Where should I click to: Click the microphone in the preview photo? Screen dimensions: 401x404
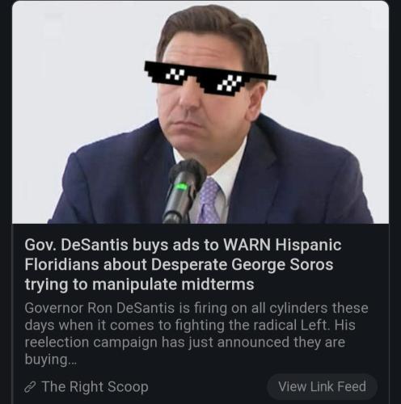click(x=184, y=190)
